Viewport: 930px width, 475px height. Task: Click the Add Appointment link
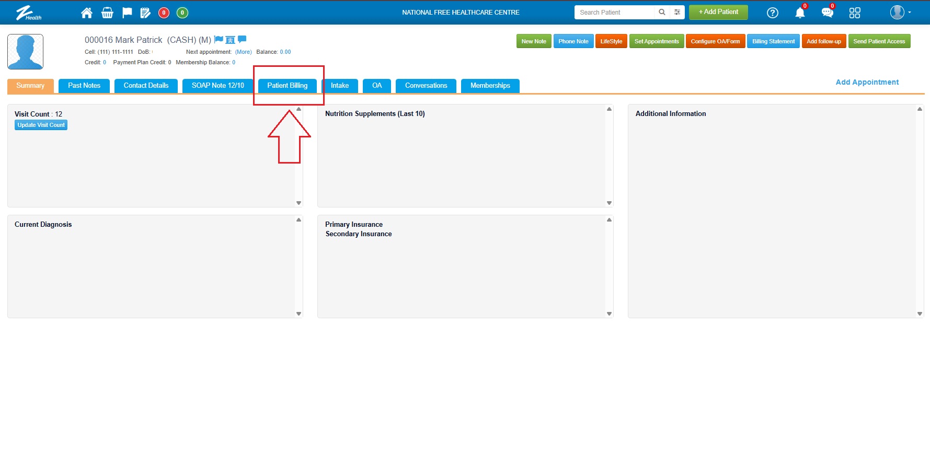[x=867, y=82]
